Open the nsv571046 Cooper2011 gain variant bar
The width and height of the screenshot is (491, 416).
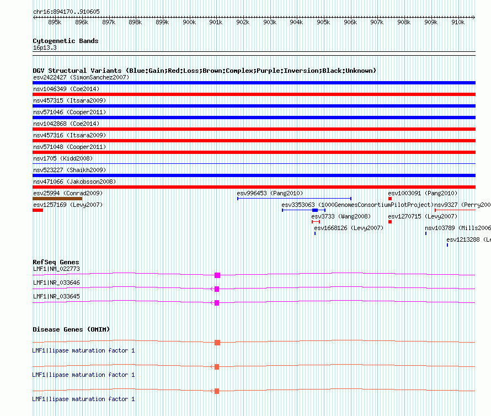[x=254, y=118]
